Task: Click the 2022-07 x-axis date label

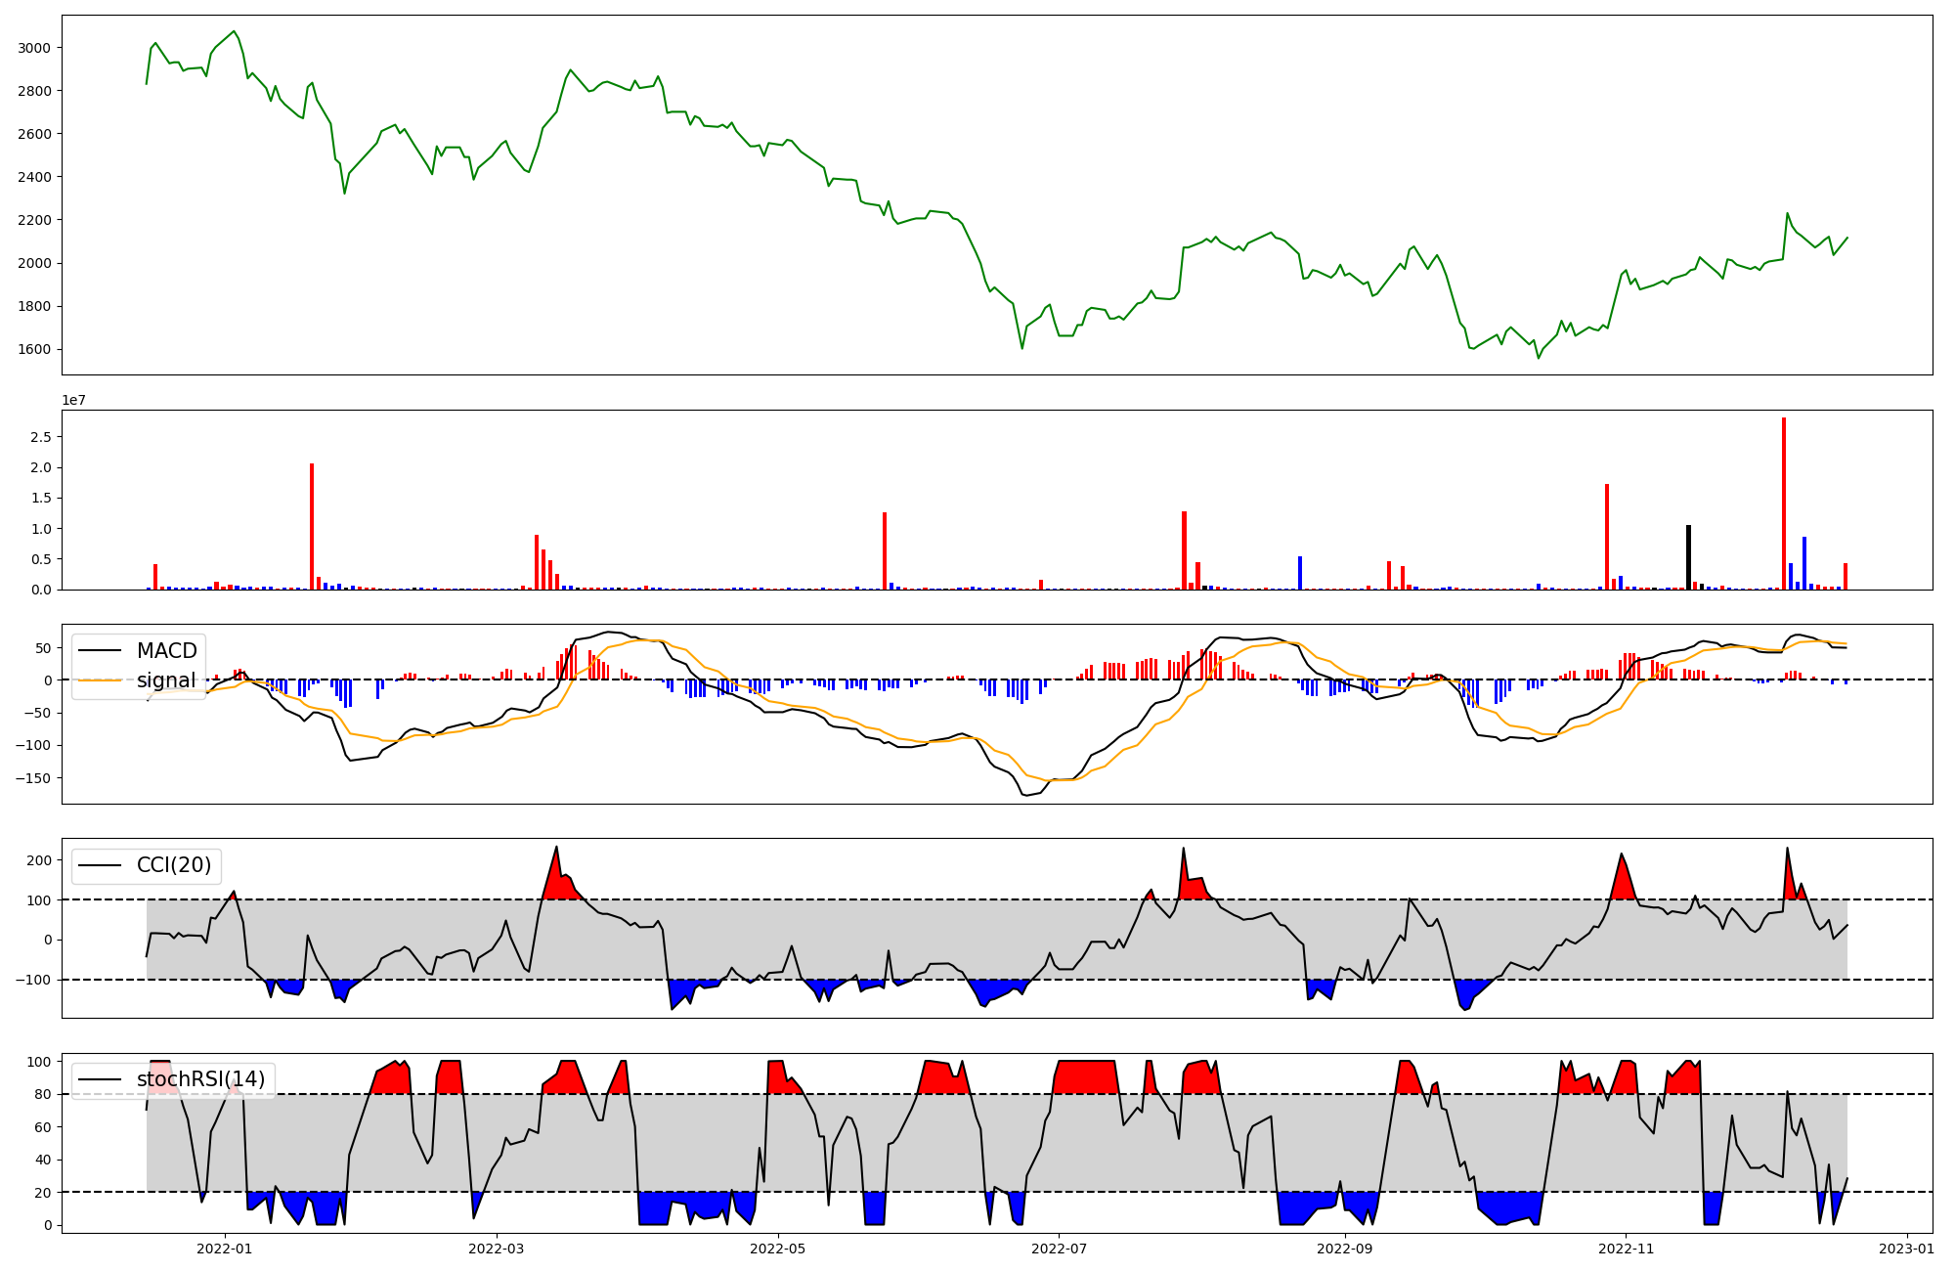Action: (1060, 1249)
